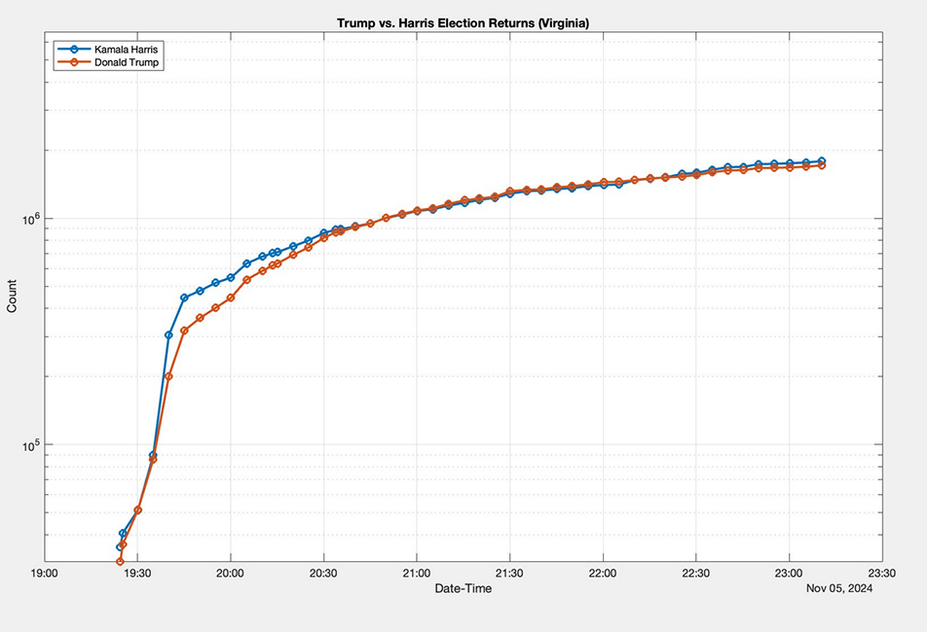Click the orange Donald Trump legend line marker
Screen dimensions: 927x632
point(74,62)
